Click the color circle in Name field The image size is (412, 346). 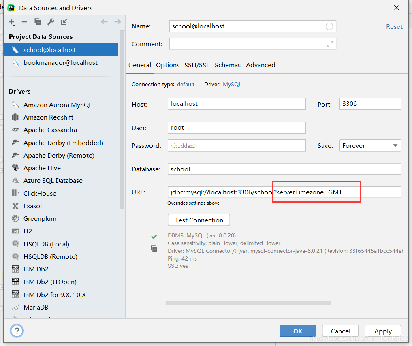point(329,26)
